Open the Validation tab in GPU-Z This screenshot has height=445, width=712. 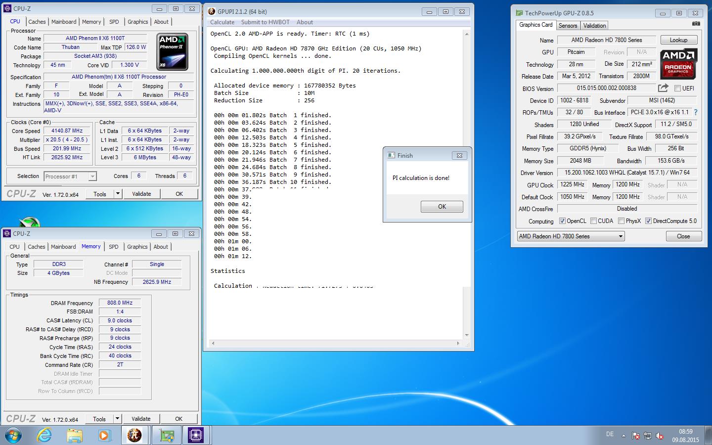click(x=594, y=26)
